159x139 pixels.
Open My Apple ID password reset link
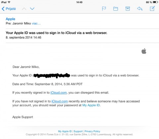[91, 105]
